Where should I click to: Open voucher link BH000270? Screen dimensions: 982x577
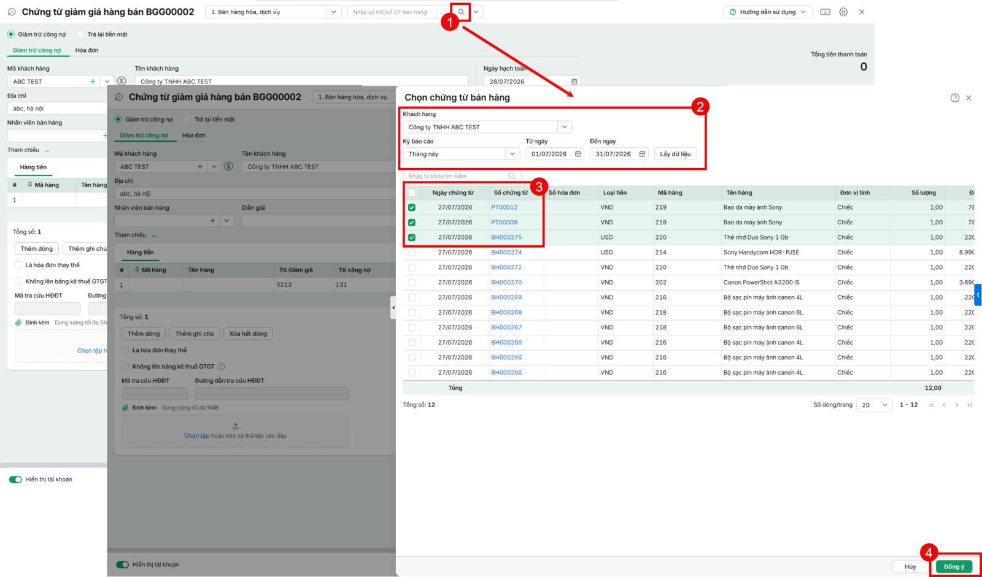point(506,283)
